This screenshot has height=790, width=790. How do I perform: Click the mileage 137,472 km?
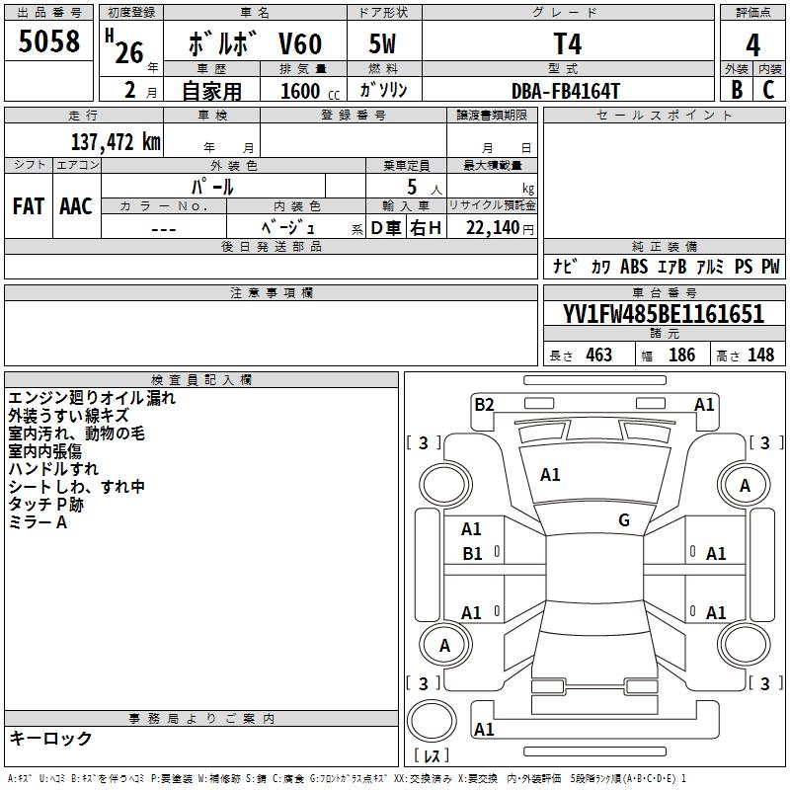(116, 141)
